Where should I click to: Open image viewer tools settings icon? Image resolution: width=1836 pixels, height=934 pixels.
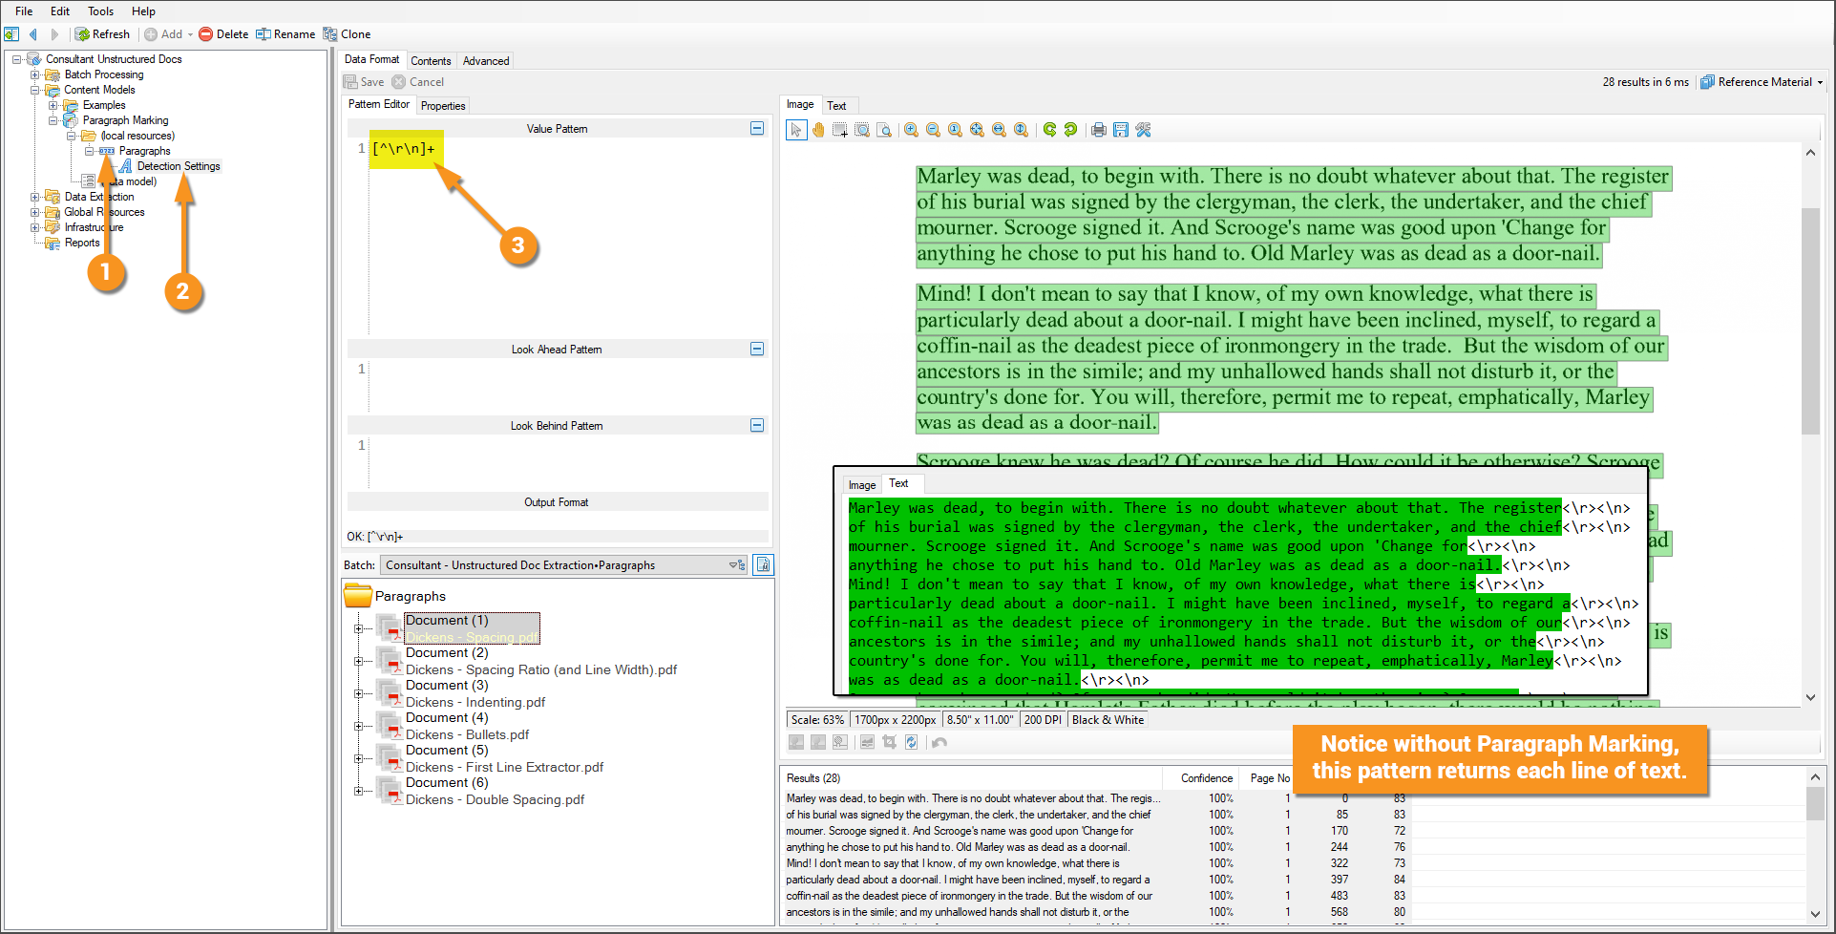[1143, 130]
